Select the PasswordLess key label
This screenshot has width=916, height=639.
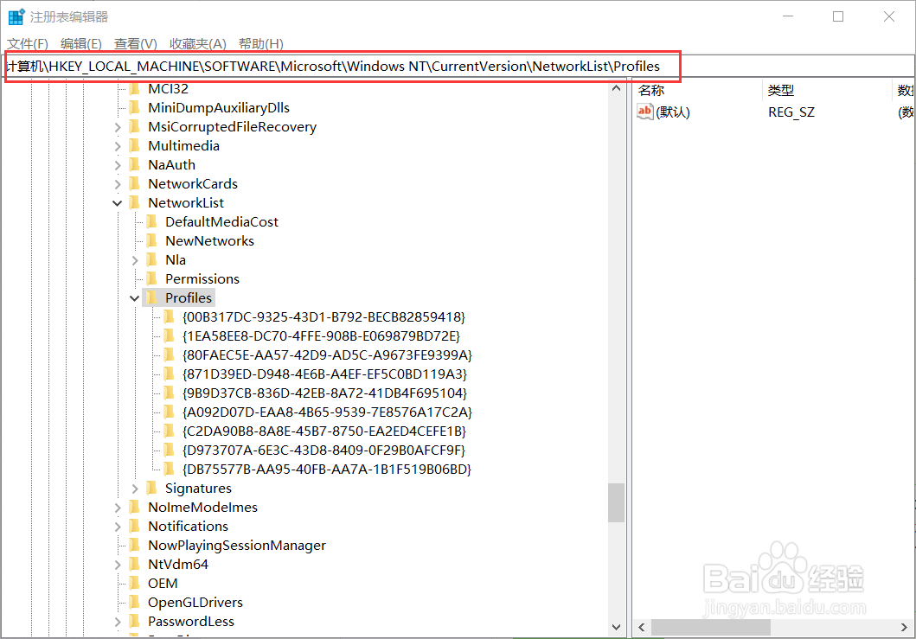tap(191, 622)
